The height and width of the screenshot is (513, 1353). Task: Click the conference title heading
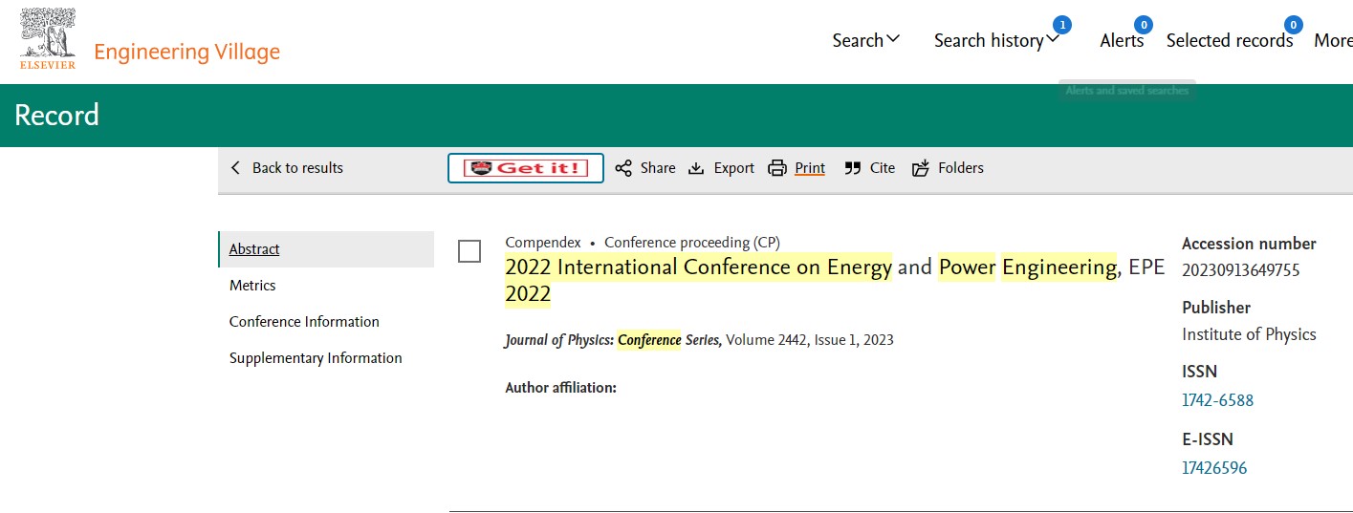pos(835,280)
